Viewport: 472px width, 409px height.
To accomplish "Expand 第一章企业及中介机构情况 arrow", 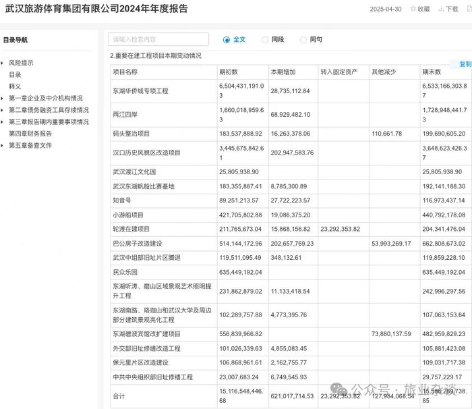I will tap(2, 99).
